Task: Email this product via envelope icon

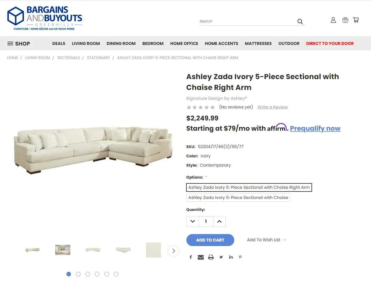Action: coord(201,257)
